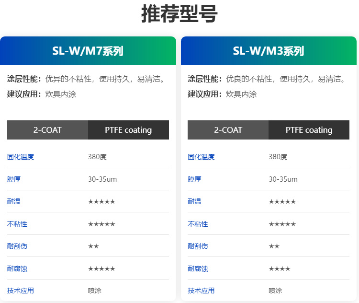The image size is (359, 303).
Task: Click 30-35um value in the M7 card
Action: (x=102, y=179)
